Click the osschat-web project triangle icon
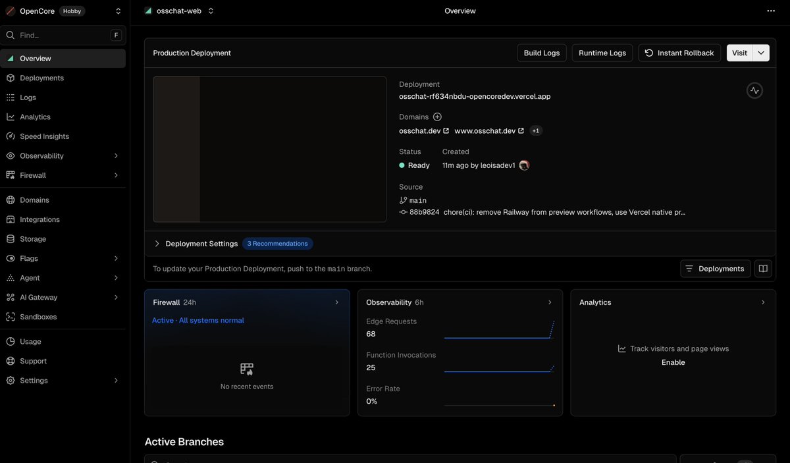 pos(148,11)
